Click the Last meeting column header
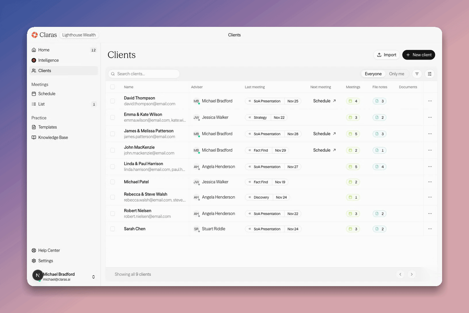The width and height of the screenshot is (469, 313). 255,87
